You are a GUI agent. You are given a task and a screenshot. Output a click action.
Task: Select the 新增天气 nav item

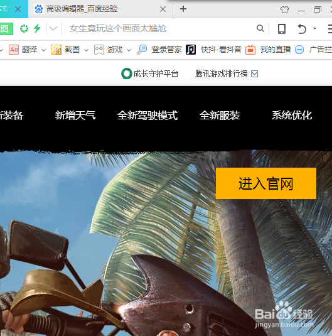[75, 116]
